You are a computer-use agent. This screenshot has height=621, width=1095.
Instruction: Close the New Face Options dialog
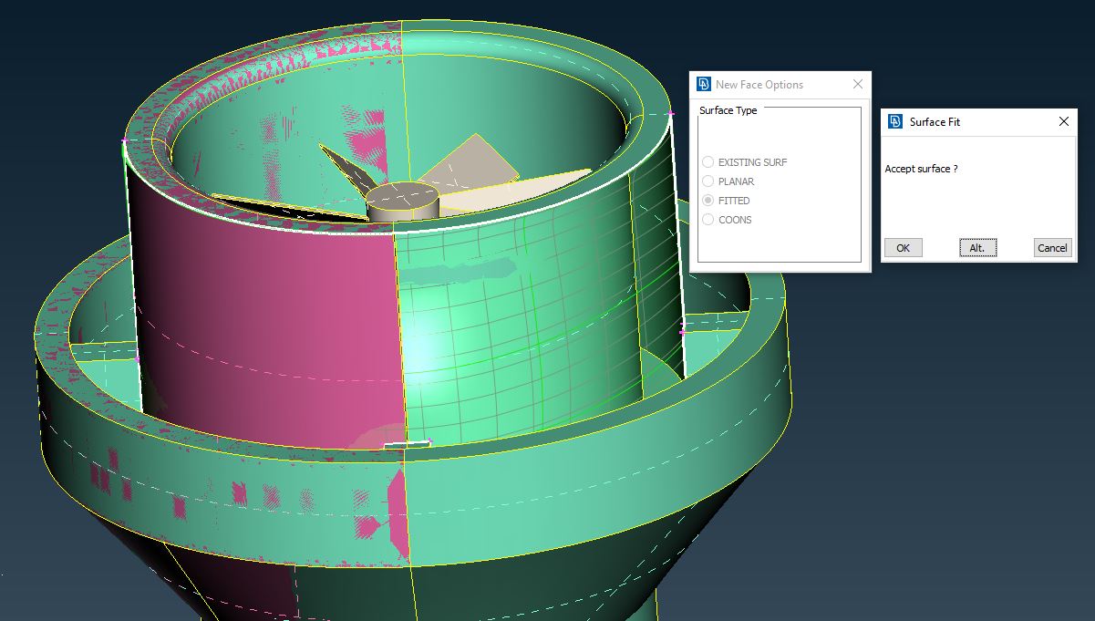click(x=857, y=84)
